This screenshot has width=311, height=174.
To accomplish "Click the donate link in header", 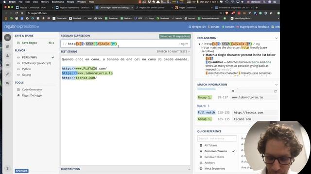I will [214, 27].
